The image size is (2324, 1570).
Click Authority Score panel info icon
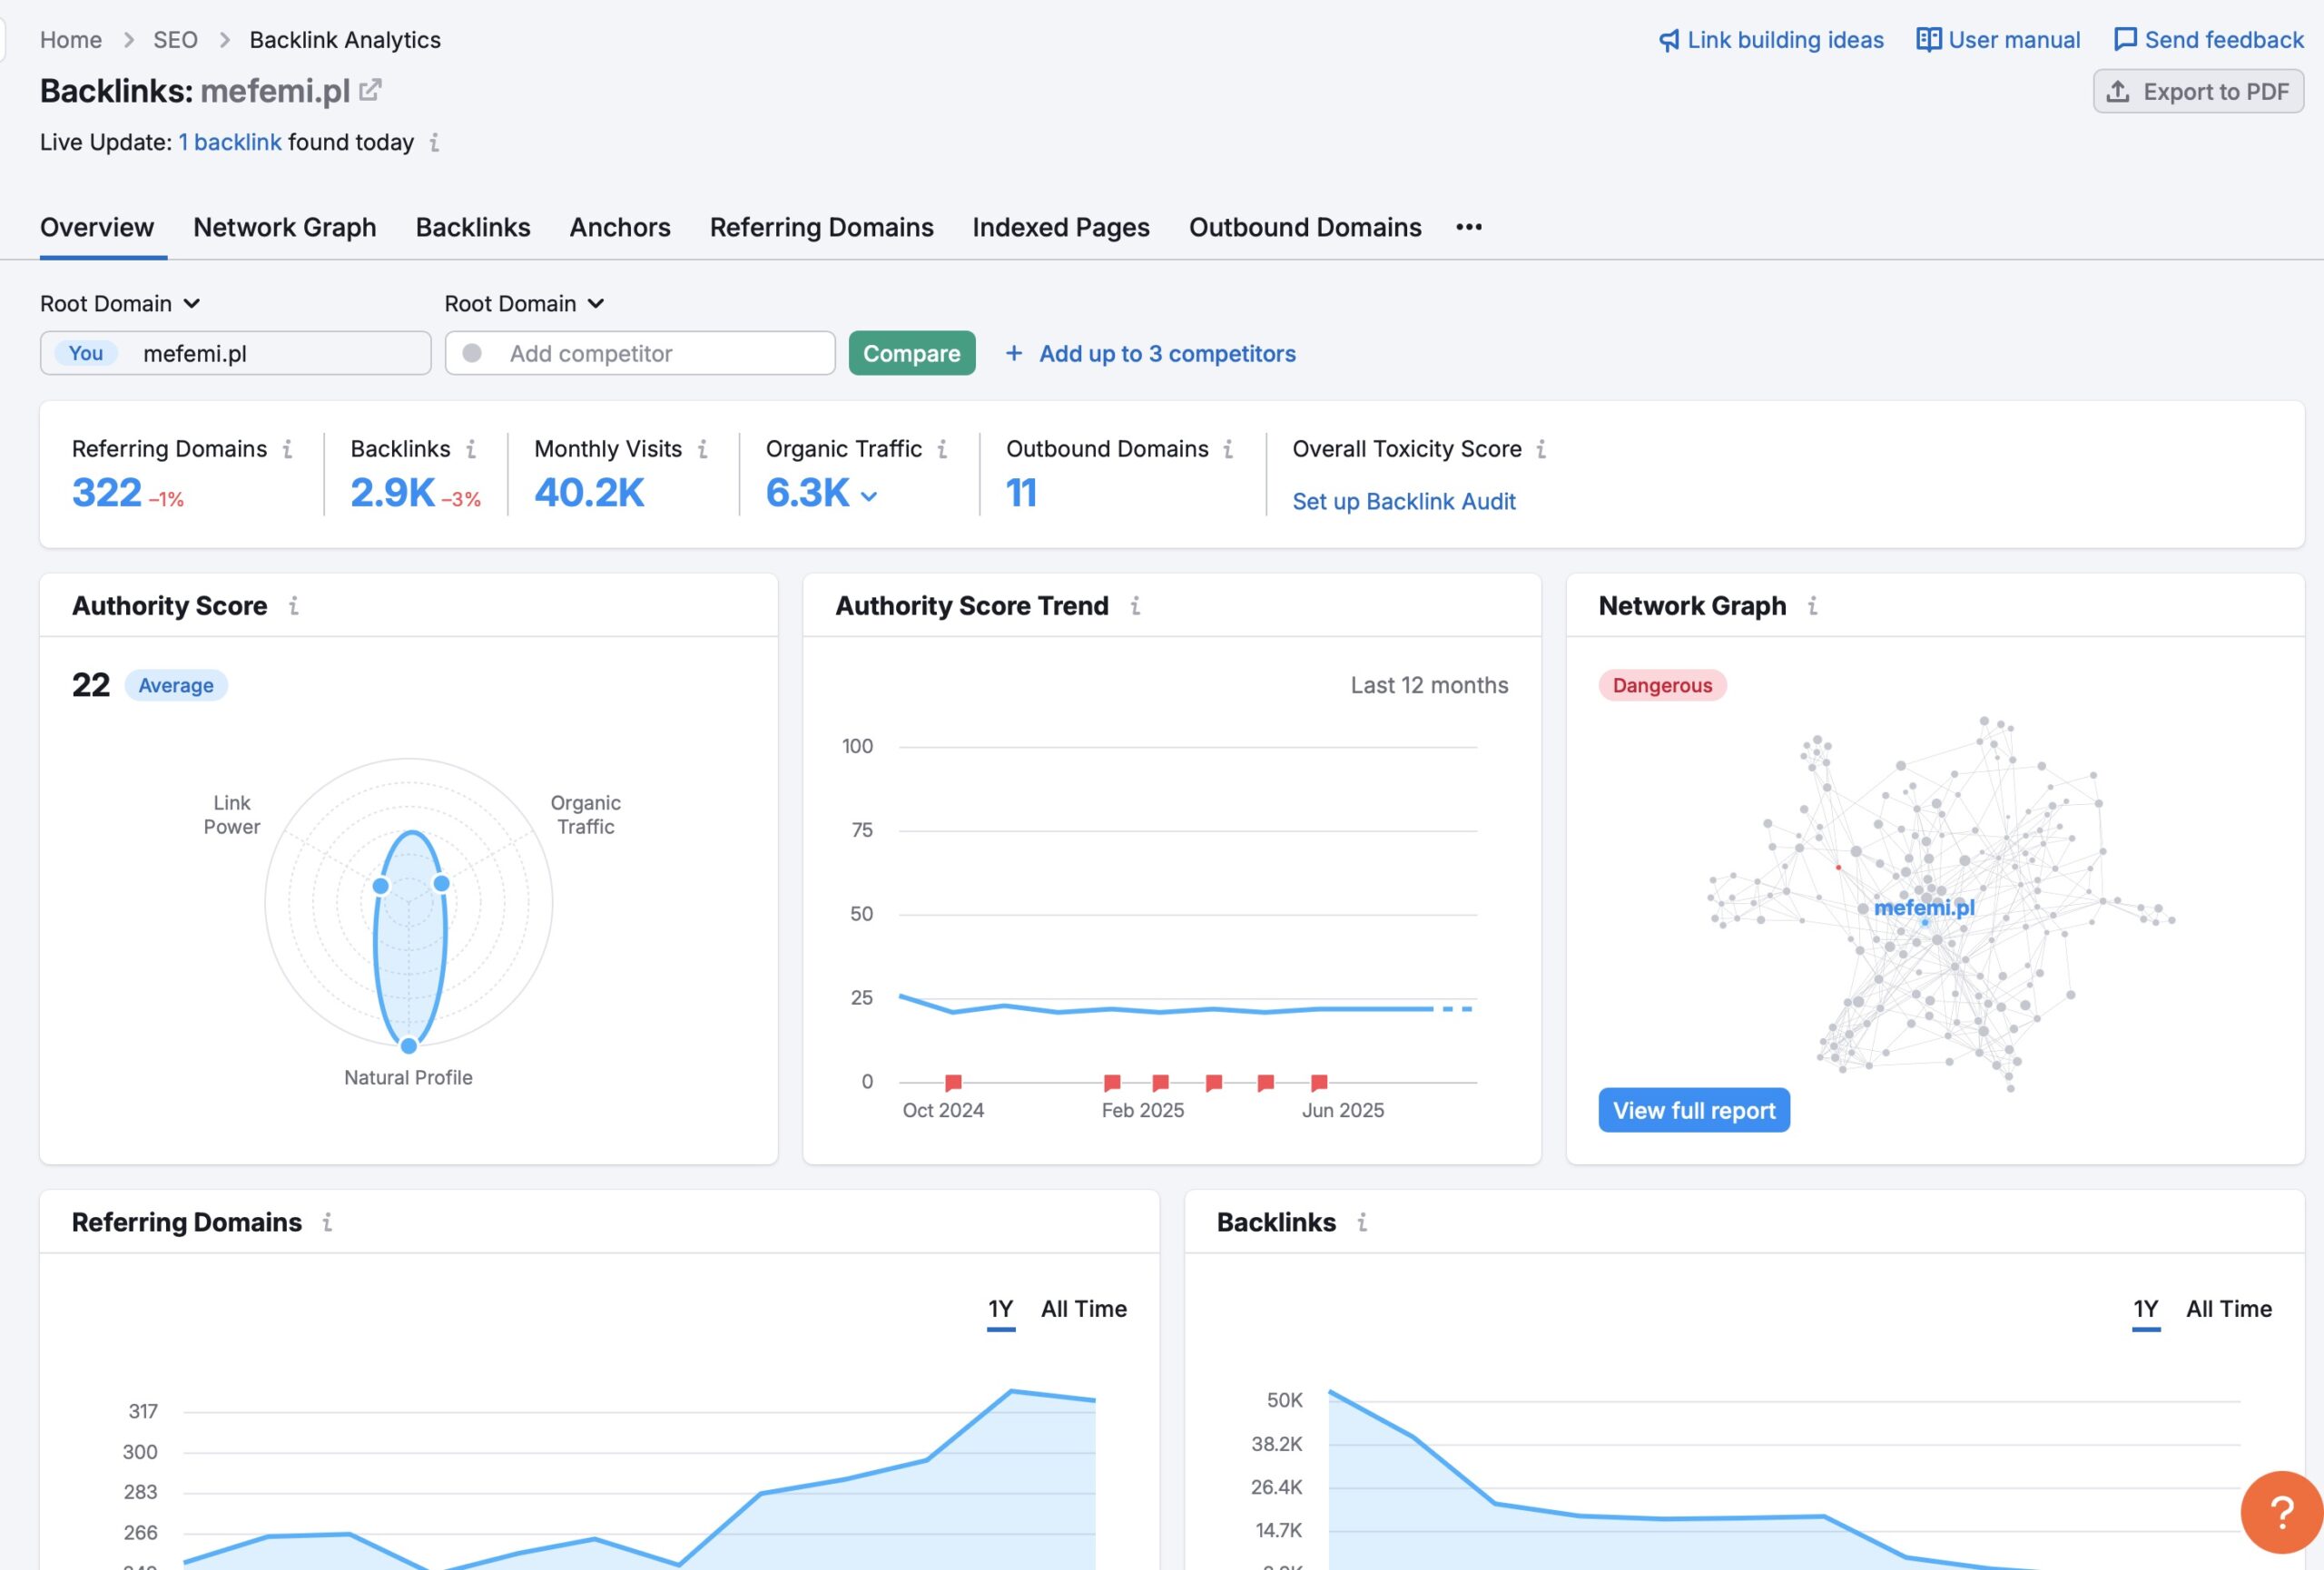[x=293, y=605]
